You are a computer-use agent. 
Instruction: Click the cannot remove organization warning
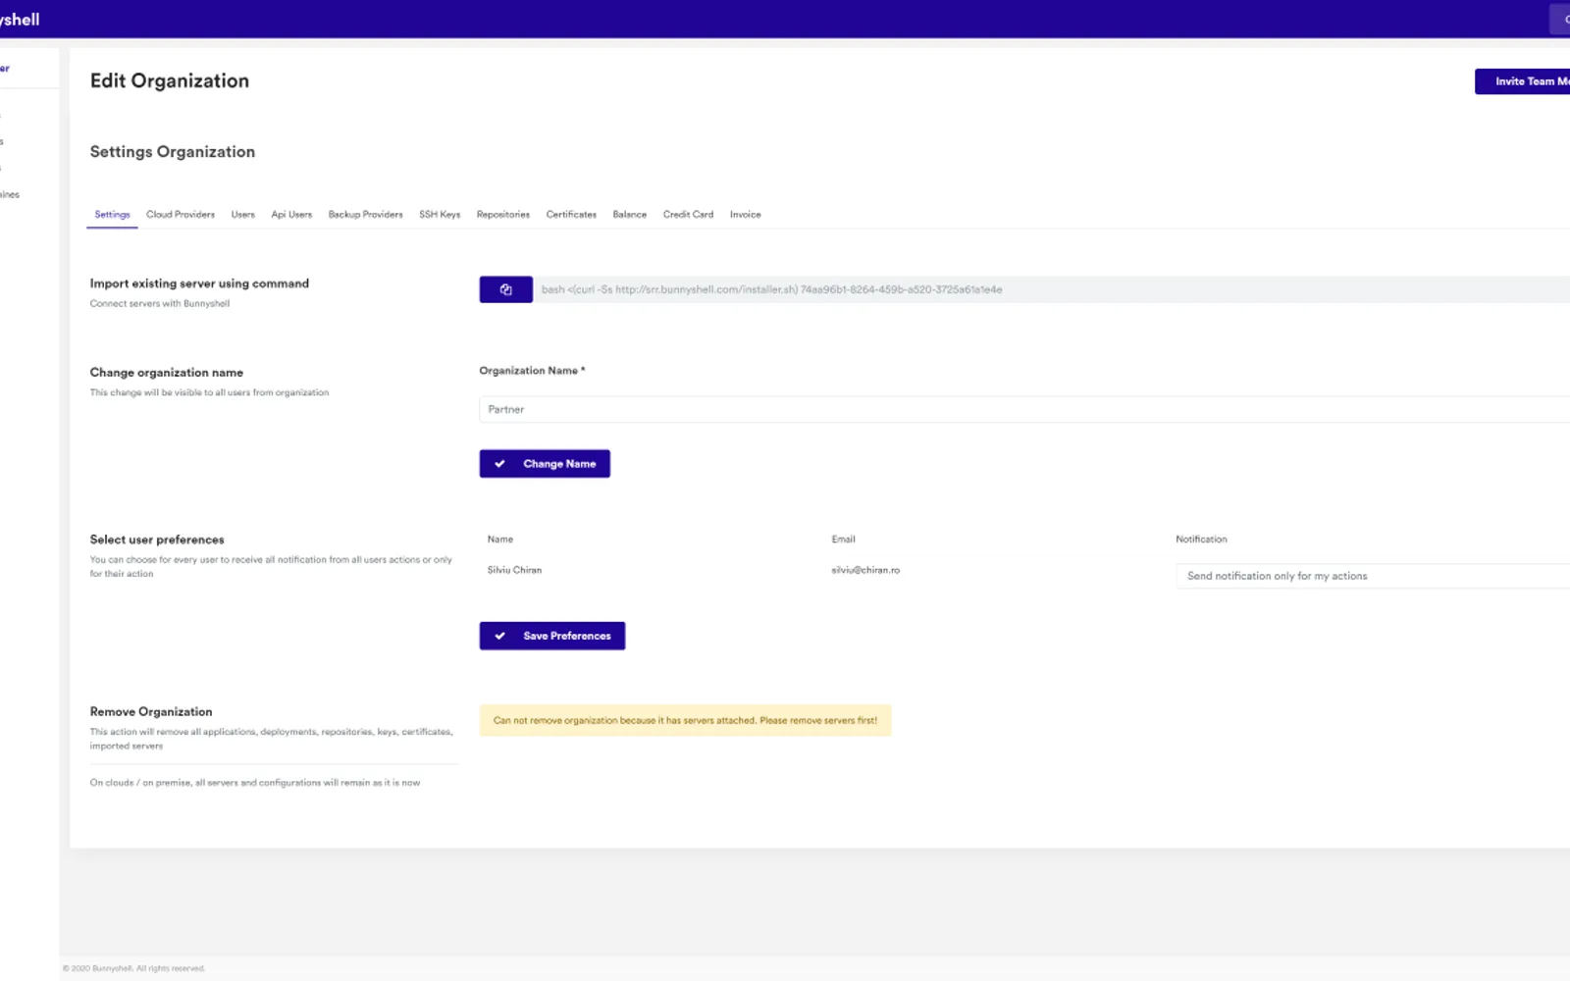[685, 720]
